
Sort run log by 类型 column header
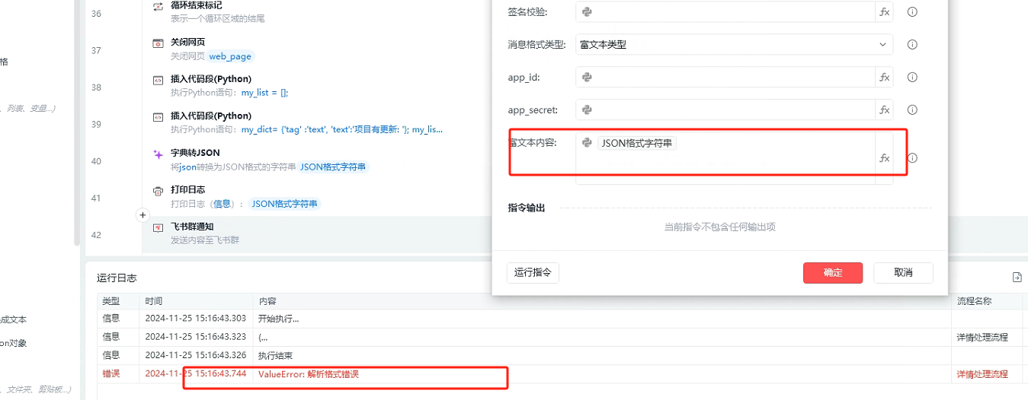coord(111,302)
